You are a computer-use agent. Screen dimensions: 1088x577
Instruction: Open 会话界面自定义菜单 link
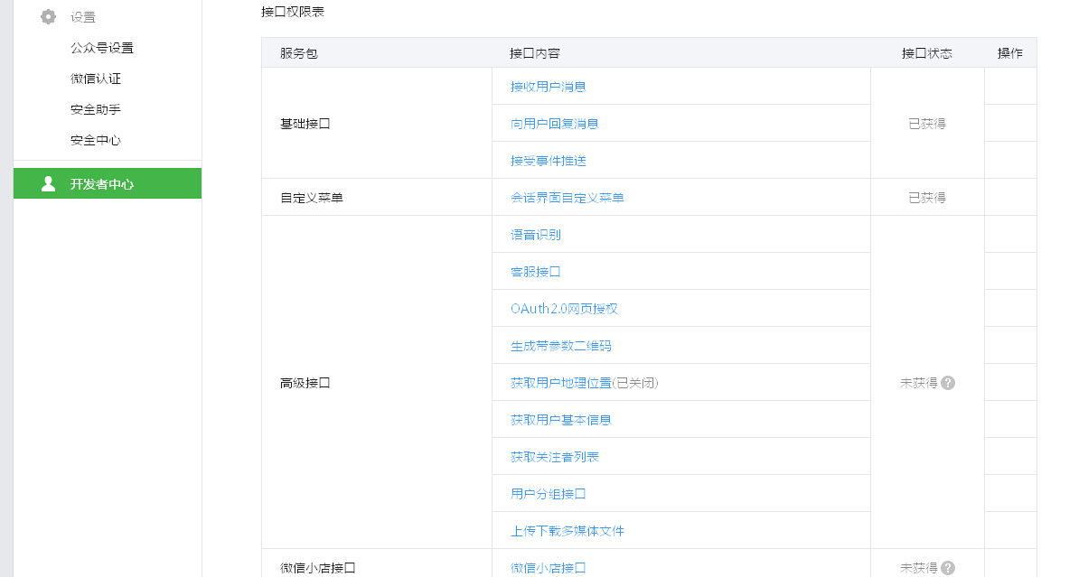click(x=567, y=198)
